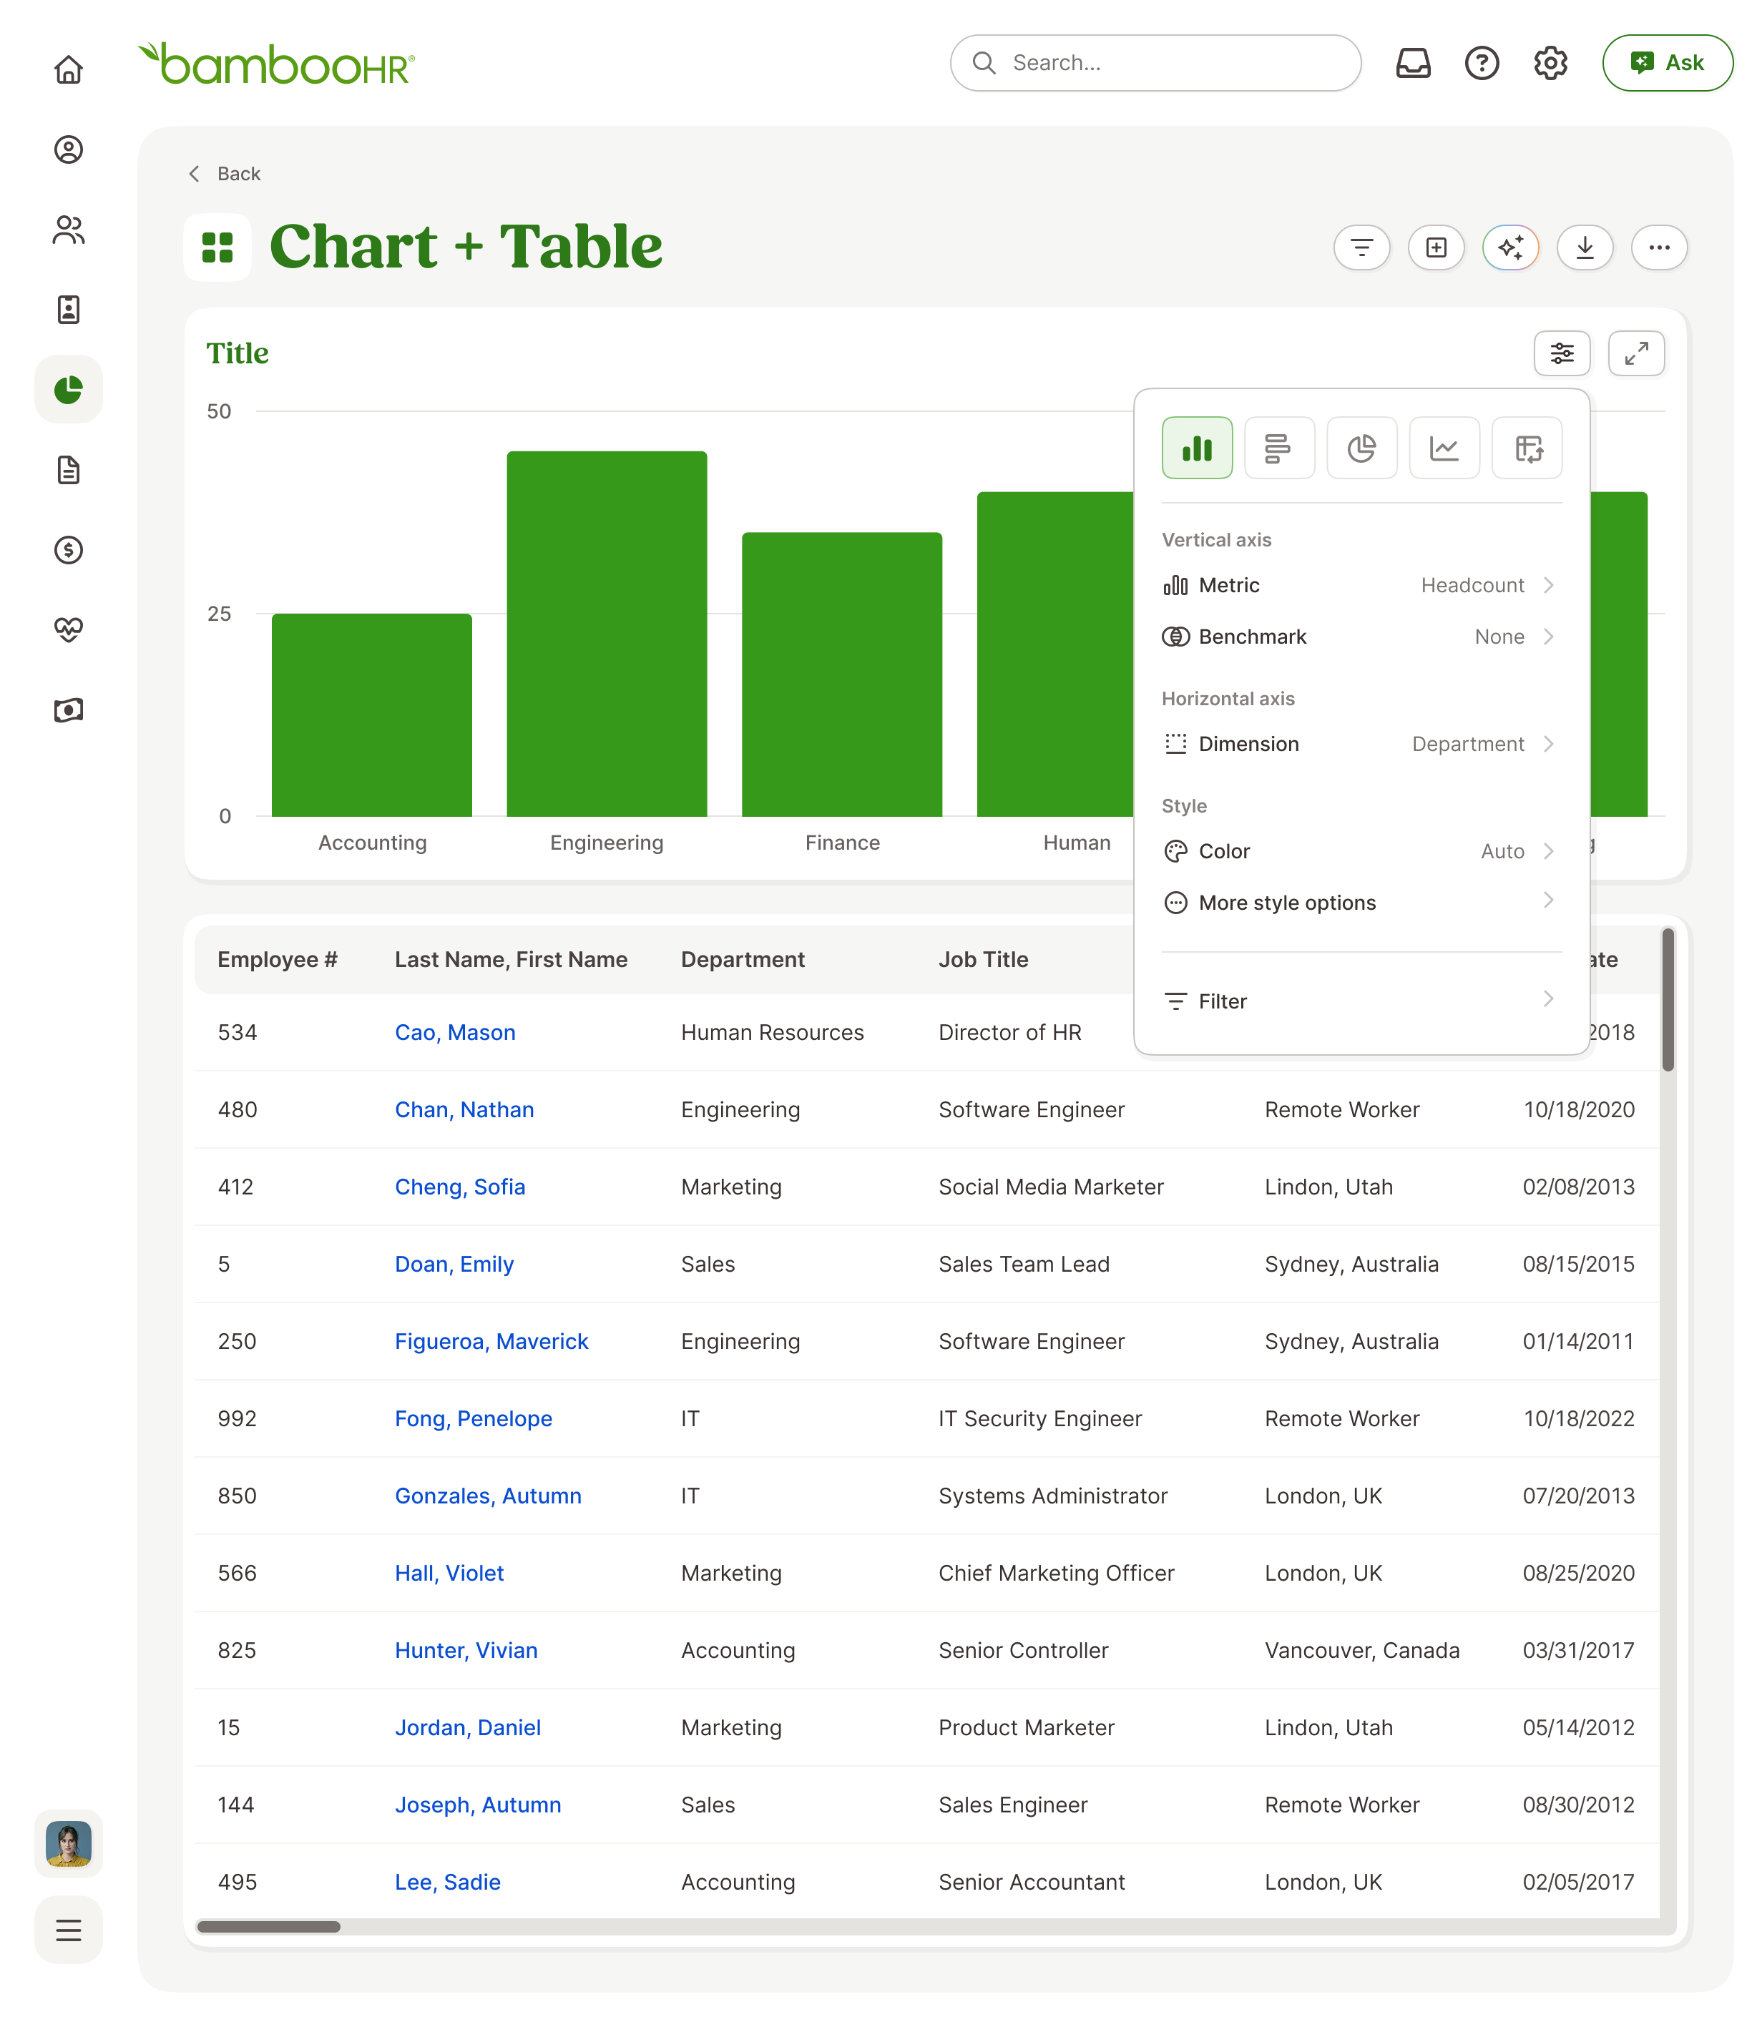Open the People sidebar icon

coord(69,230)
